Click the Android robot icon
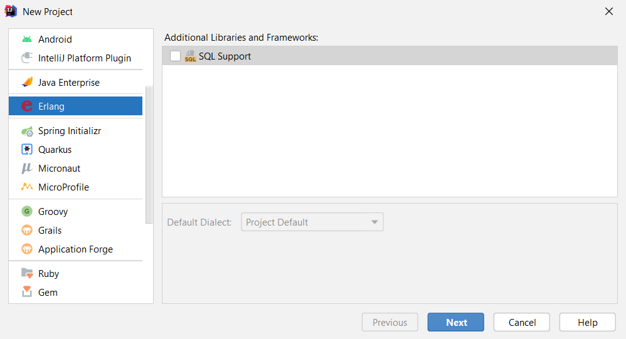The width and height of the screenshot is (626, 339). click(27, 39)
